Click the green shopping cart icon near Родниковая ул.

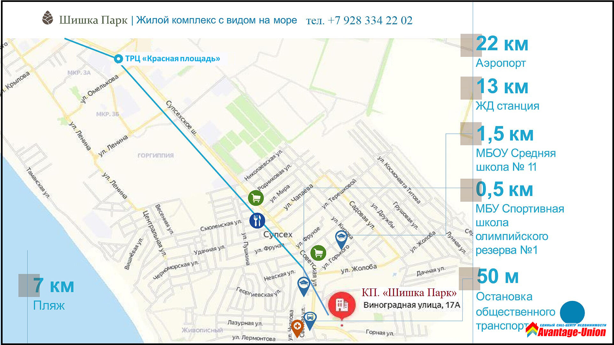(256, 198)
